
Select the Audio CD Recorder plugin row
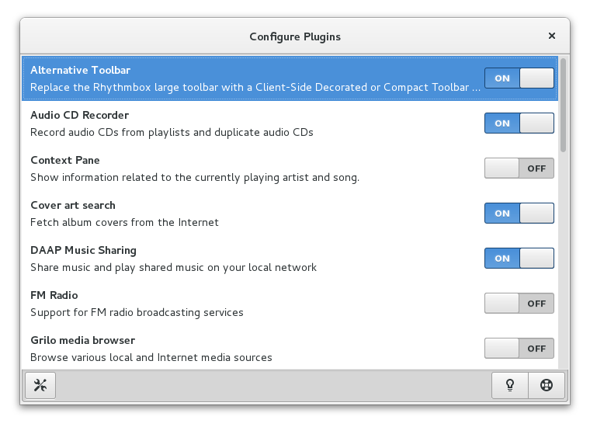pyautogui.click(x=290, y=123)
